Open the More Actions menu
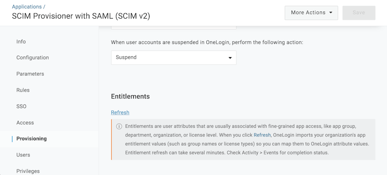The height and width of the screenshot is (175, 387). pyautogui.click(x=311, y=13)
